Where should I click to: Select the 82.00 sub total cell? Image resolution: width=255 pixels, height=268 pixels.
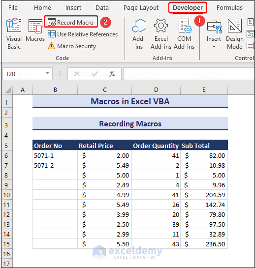[x=204, y=155]
